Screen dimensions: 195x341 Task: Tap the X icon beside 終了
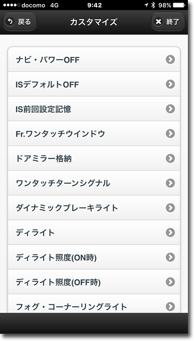(x=159, y=22)
